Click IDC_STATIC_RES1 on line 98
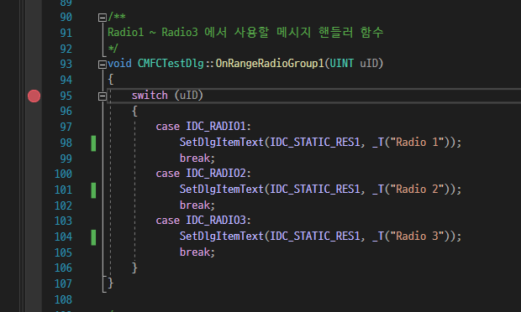This screenshot has height=312, width=521. [x=315, y=143]
